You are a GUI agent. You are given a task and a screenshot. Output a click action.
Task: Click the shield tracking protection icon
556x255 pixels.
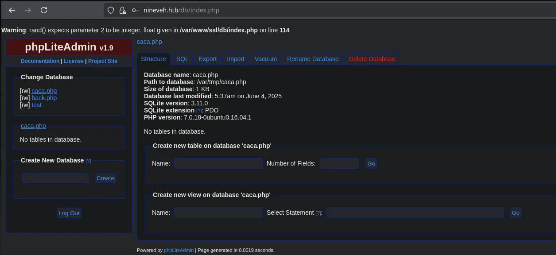pos(111,10)
